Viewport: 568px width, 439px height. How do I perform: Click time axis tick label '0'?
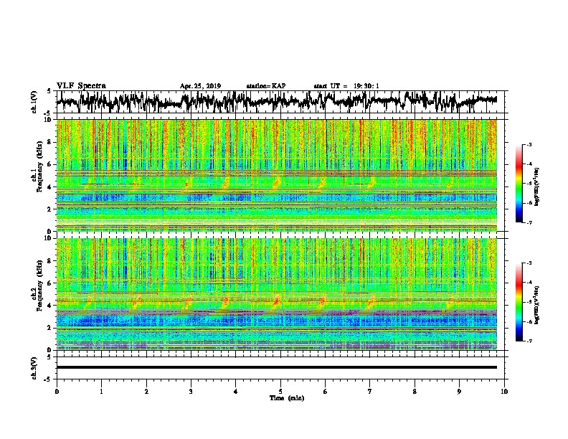coord(57,392)
